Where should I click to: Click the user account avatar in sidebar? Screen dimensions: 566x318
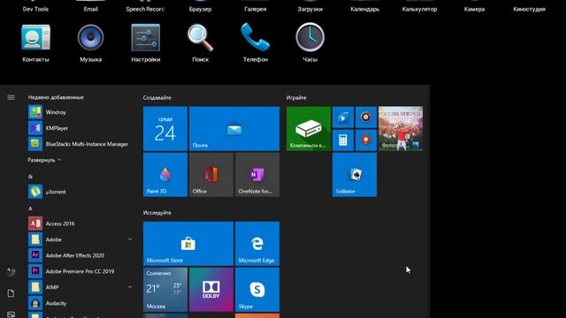pos(11,272)
